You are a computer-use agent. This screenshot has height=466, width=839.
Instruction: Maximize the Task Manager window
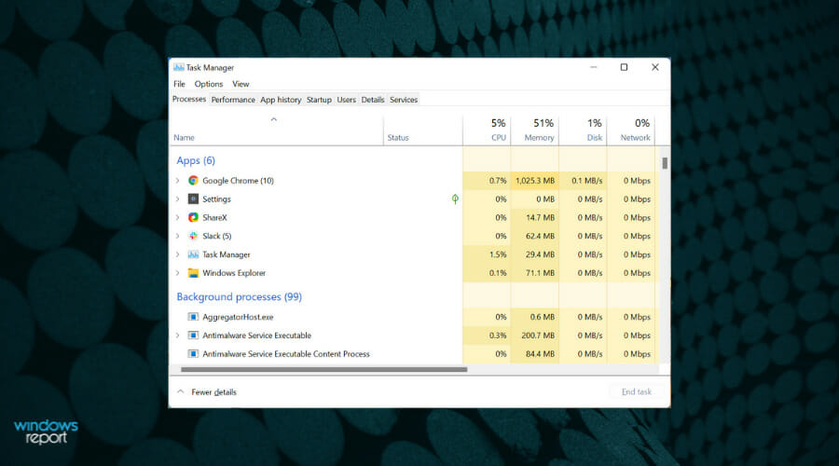click(x=624, y=67)
